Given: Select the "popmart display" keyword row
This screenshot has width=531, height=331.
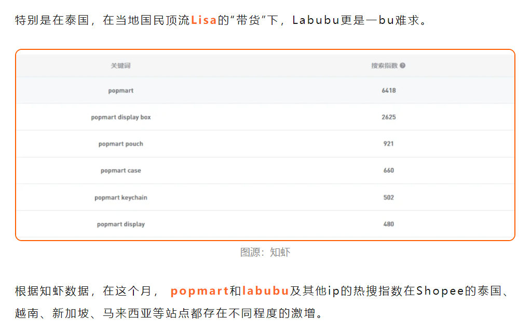Looking at the screenshot, I should pos(265,224).
